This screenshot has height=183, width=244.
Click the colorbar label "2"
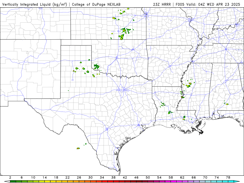point(10,178)
